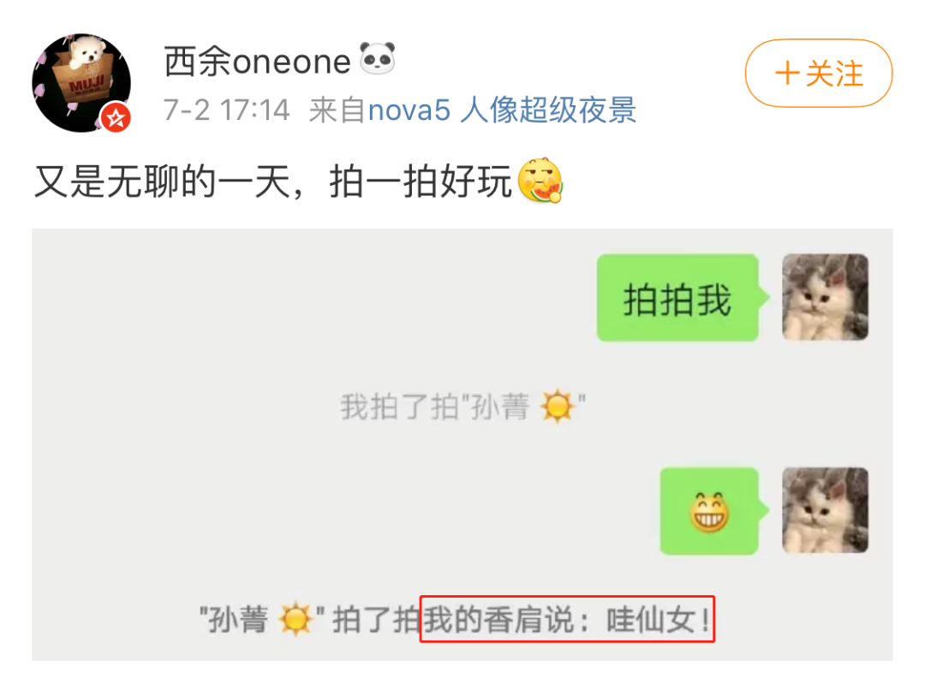Tap the cat avatar beside grin emoji
925x679 pixels.
(x=825, y=510)
